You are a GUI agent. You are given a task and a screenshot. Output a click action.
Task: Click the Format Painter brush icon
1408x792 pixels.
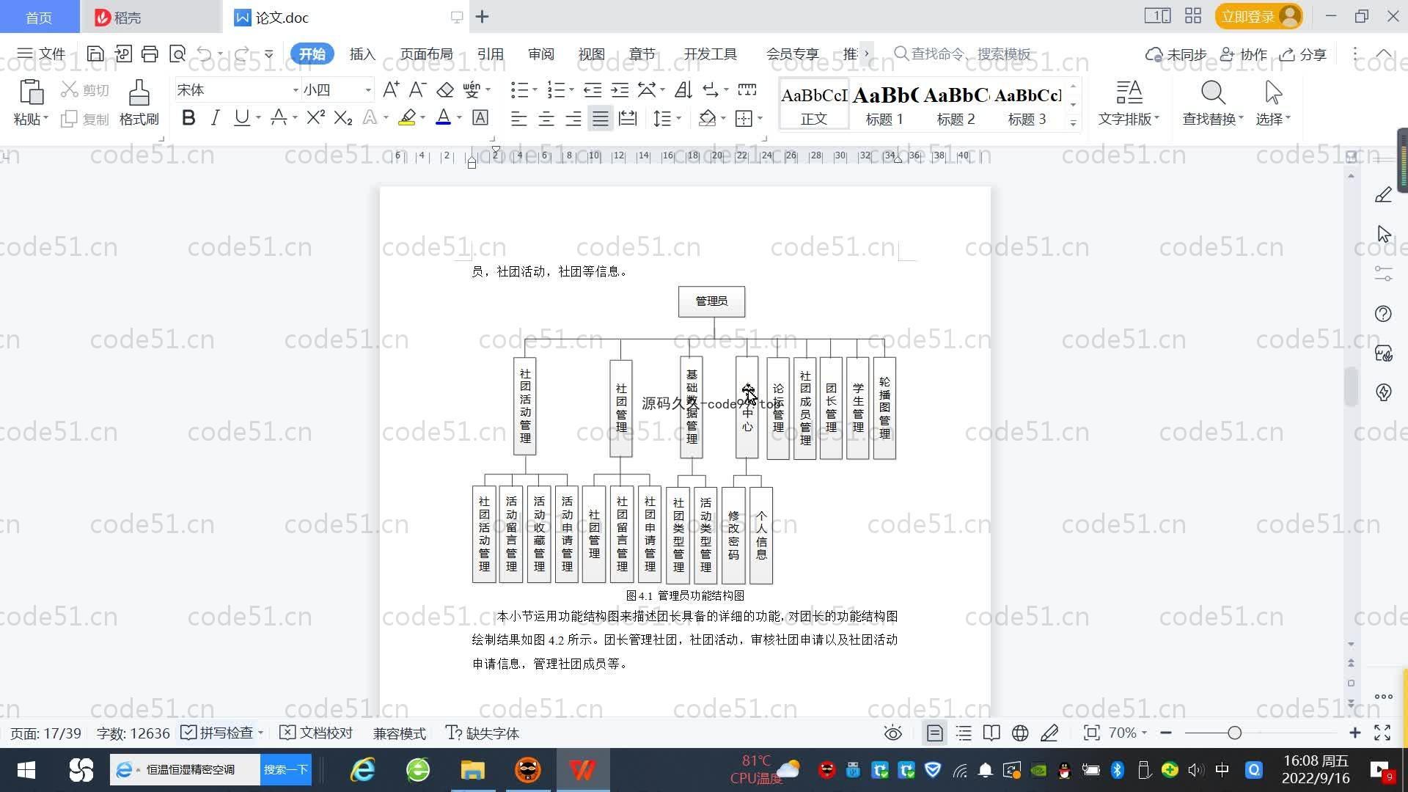(139, 92)
